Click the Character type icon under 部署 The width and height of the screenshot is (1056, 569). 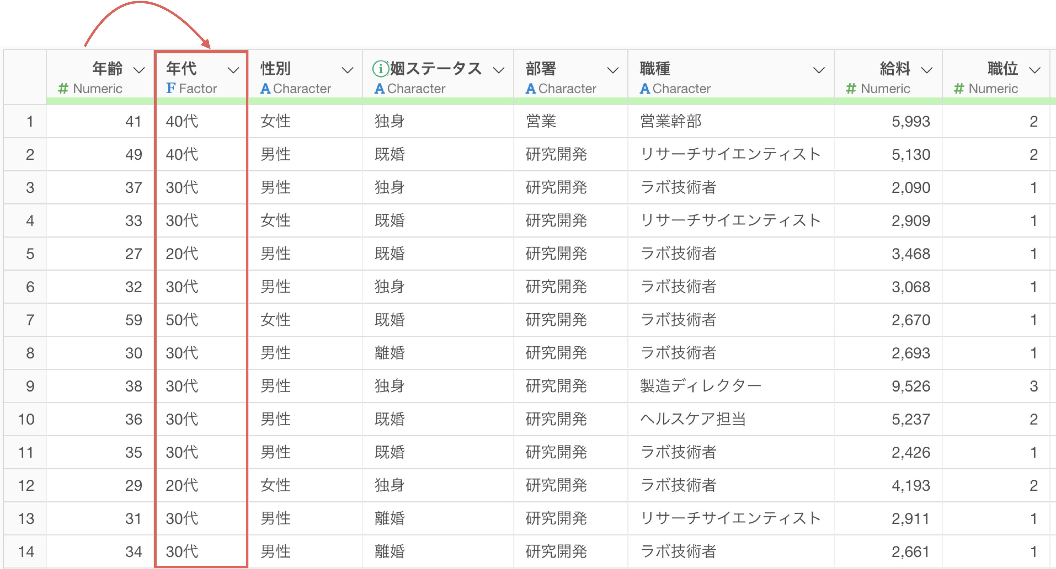click(531, 88)
